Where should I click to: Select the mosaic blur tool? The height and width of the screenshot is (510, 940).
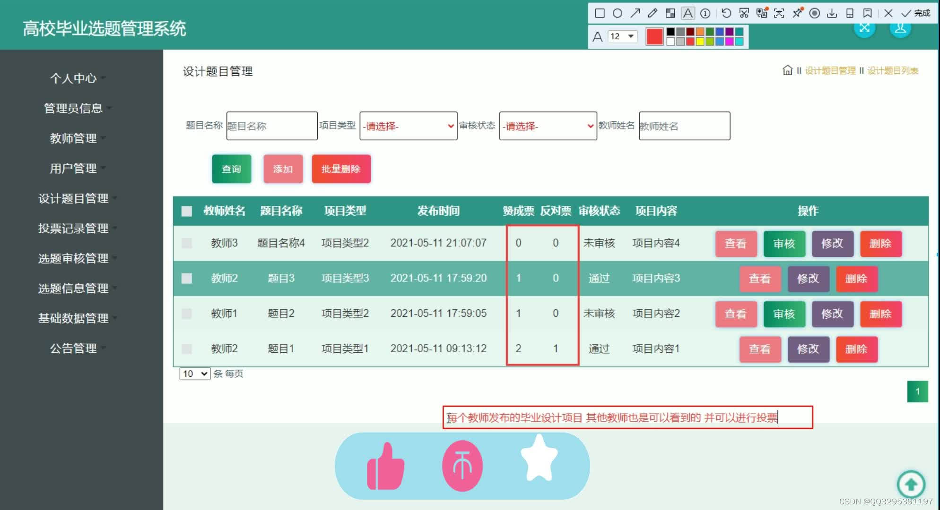tap(670, 13)
